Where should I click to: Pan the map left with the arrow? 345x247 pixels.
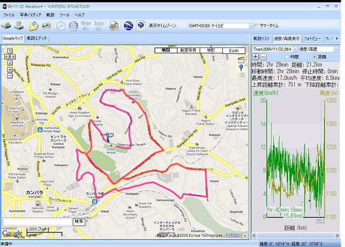click(x=7, y=57)
